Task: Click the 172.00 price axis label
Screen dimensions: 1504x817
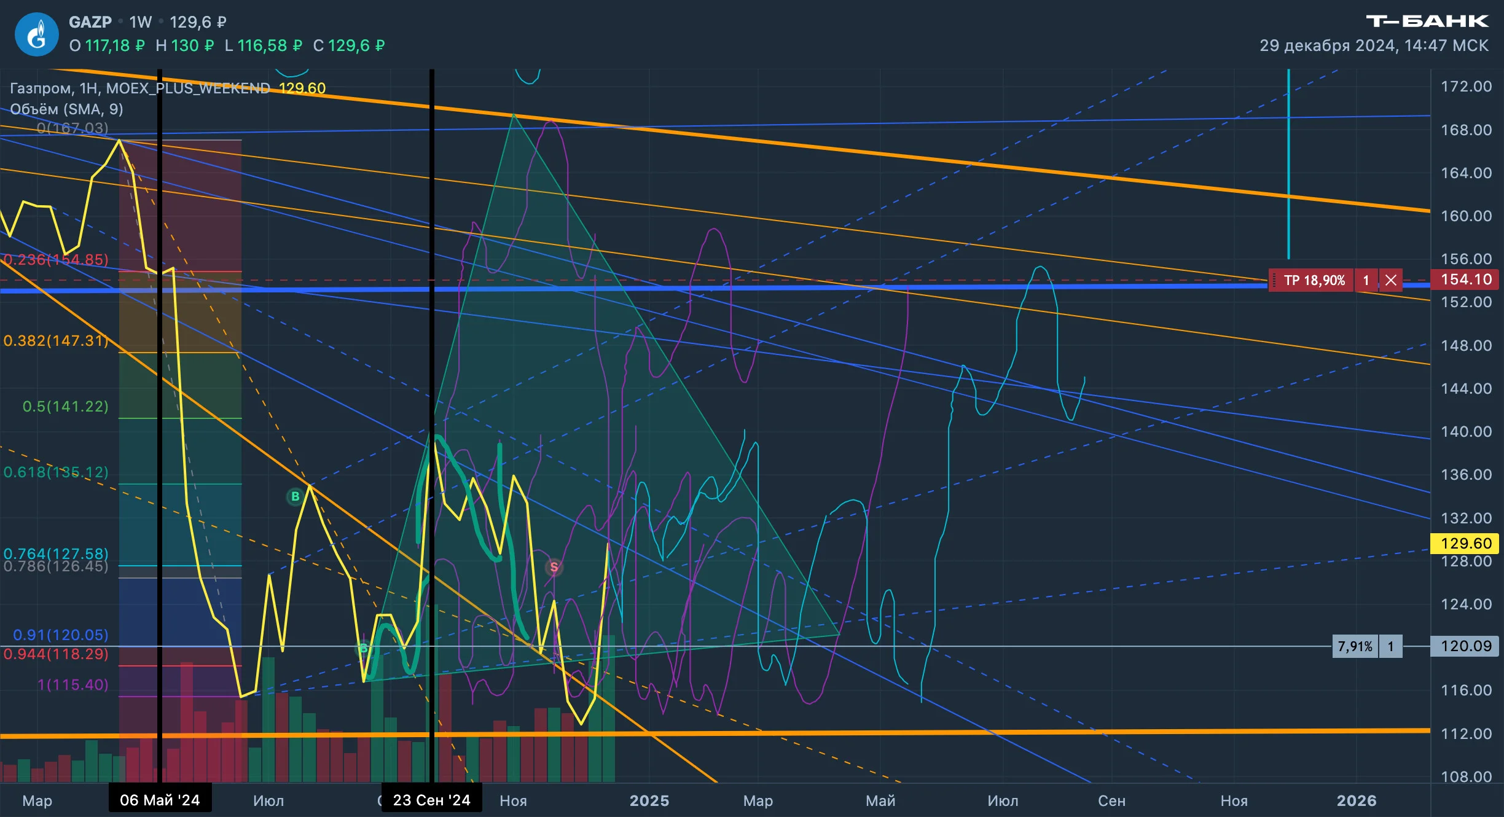Action: point(1466,87)
